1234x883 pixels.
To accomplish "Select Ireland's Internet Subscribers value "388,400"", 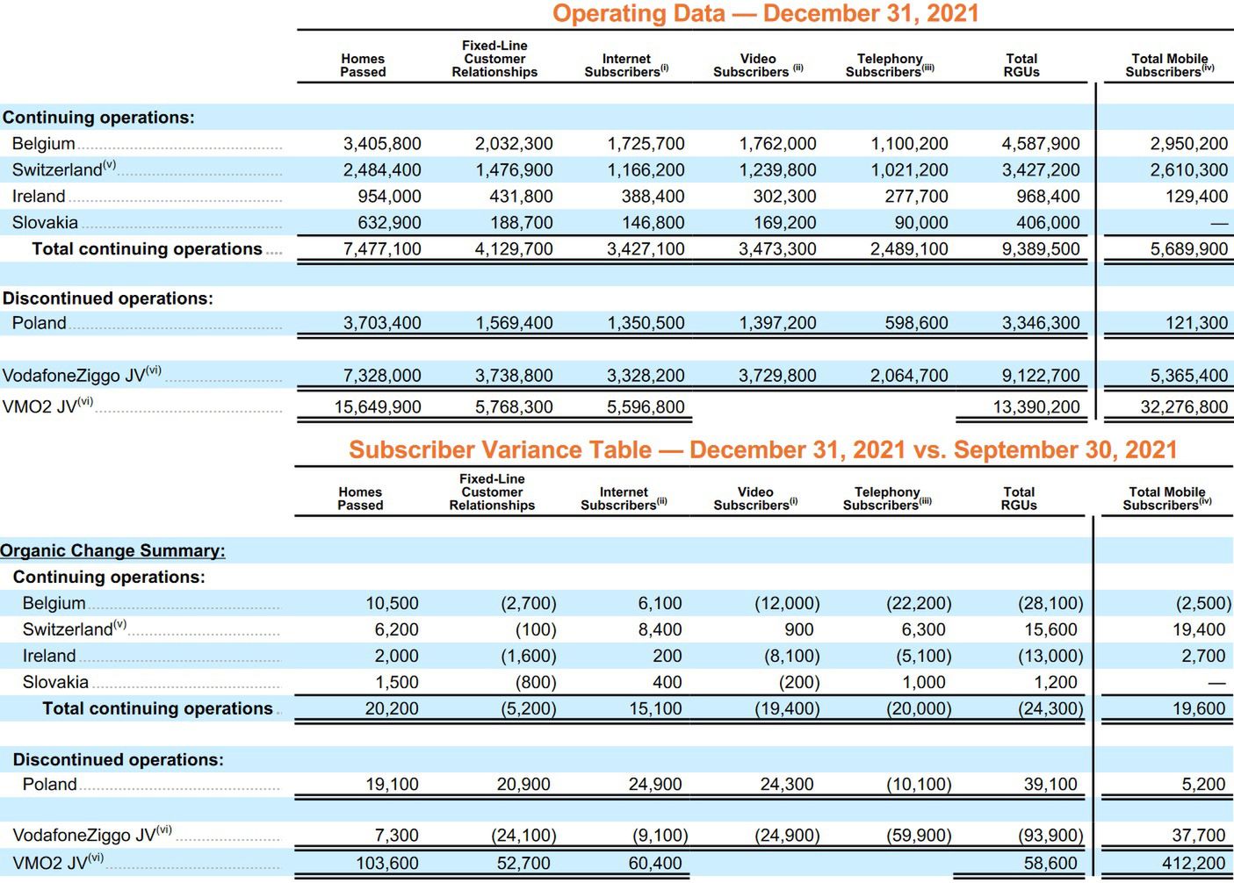I will pos(653,196).
